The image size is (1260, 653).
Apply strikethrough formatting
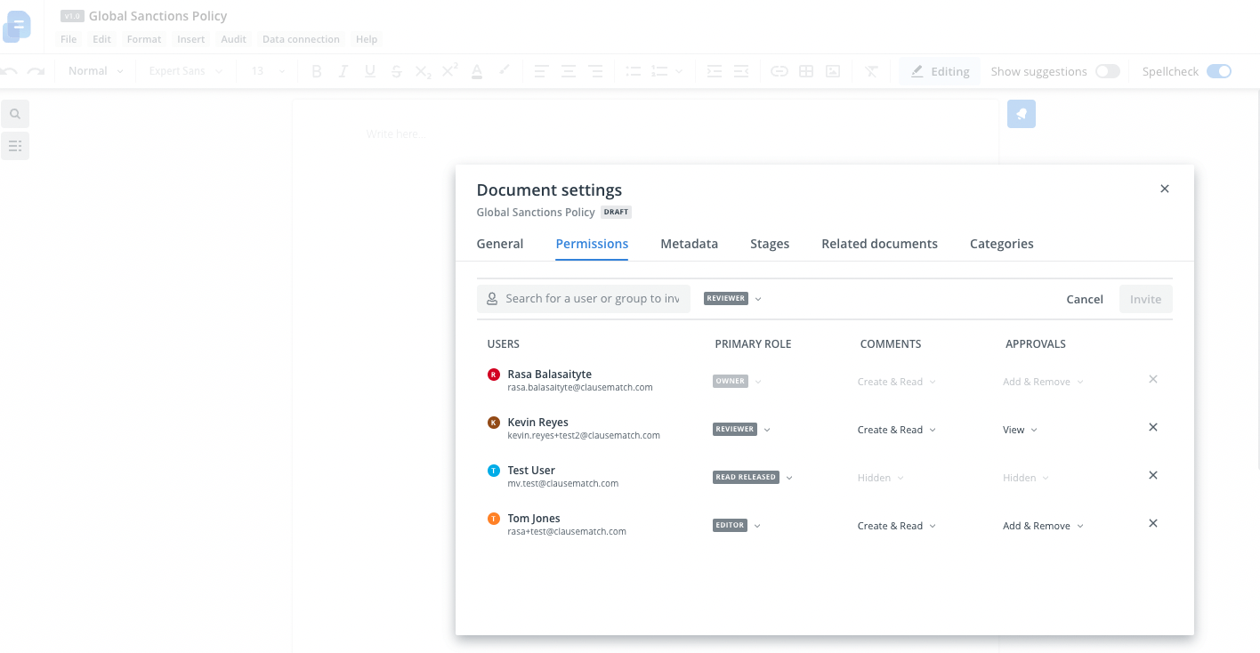396,71
